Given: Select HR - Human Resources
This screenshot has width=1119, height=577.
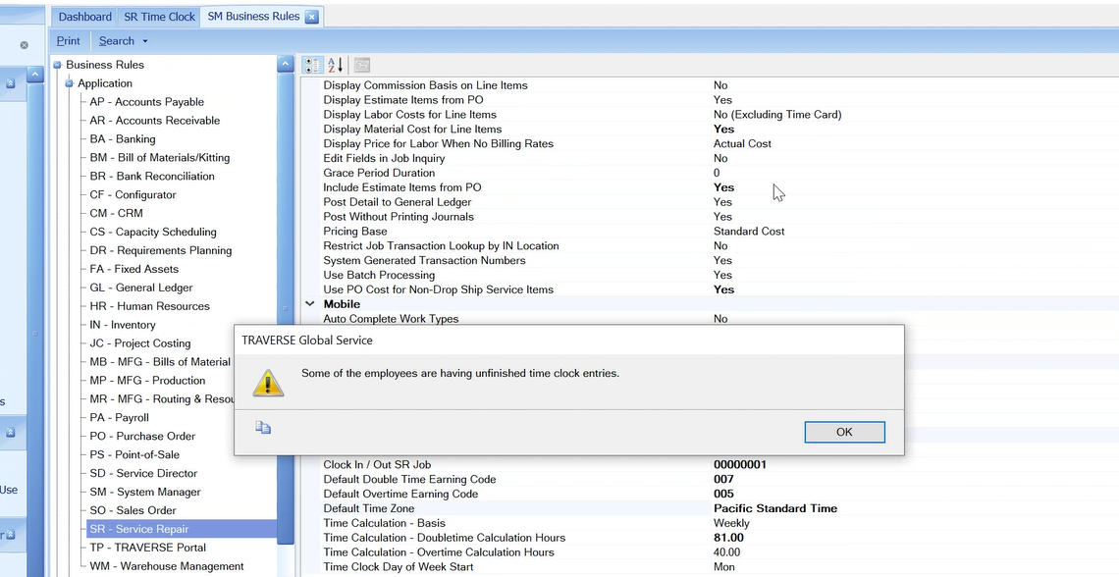Looking at the screenshot, I should click(x=149, y=306).
